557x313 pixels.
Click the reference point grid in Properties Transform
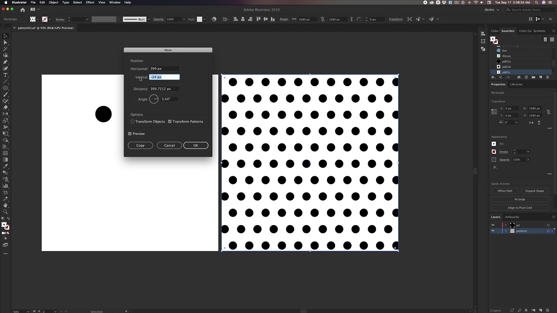tap(494, 112)
